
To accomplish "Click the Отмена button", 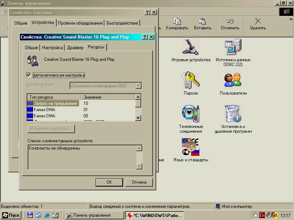I will click(139, 182).
